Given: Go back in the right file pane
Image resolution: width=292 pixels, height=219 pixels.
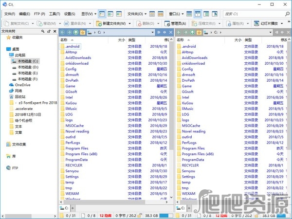Looking at the screenshot, I should click(179, 33).
